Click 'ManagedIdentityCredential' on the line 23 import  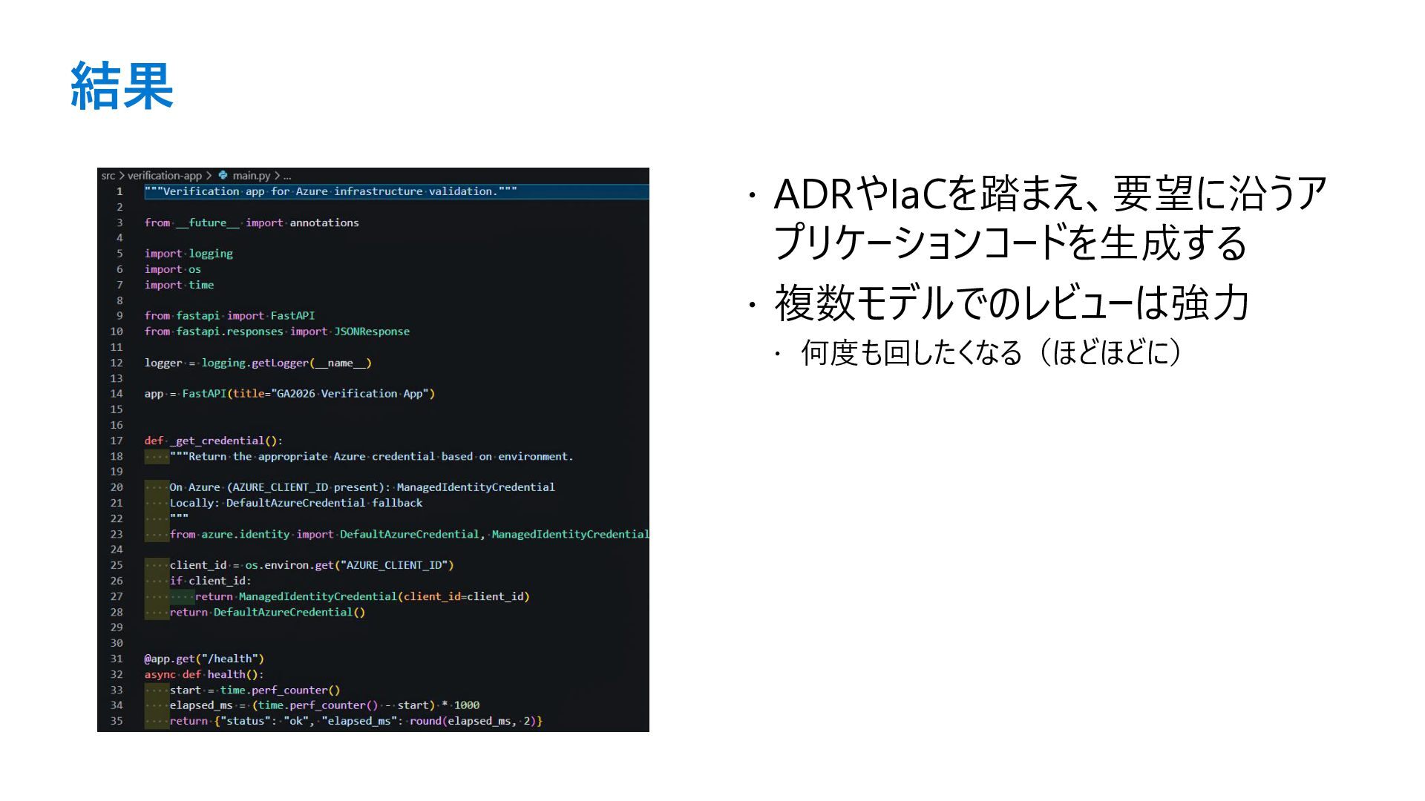point(569,534)
